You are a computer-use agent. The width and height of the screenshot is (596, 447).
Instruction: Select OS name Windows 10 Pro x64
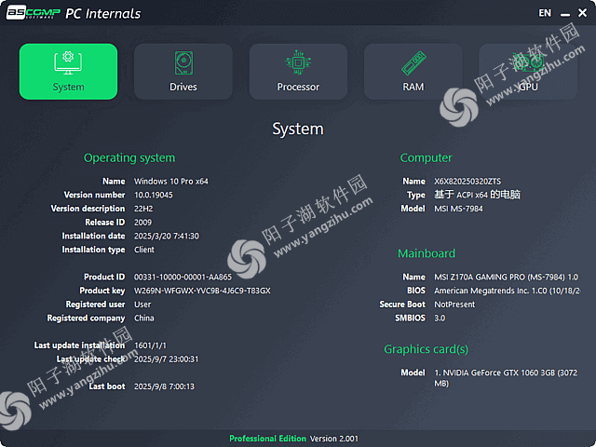[x=171, y=182]
